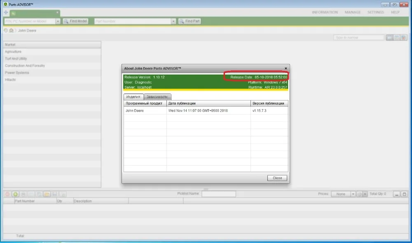Click Part Number column header in picklist

[35, 201]
